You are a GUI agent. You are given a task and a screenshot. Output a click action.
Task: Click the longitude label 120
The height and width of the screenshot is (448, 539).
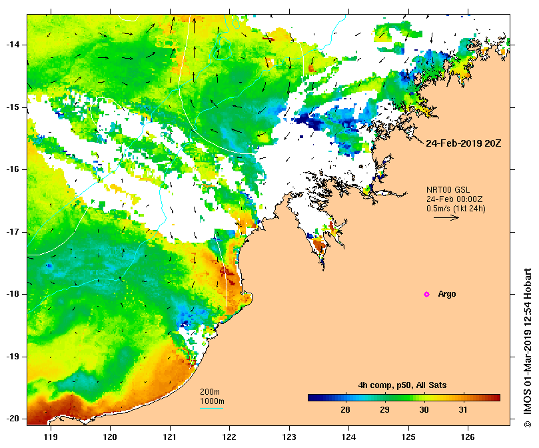point(111,437)
